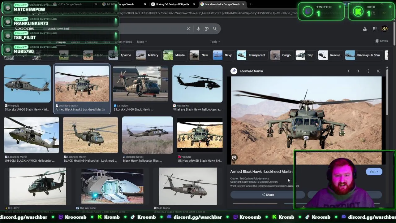Open BLACK HAWK Helicopter Lockheed thumbnail

tap(90, 135)
